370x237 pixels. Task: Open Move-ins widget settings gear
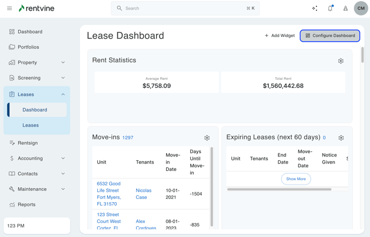click(x=207, y=138)
